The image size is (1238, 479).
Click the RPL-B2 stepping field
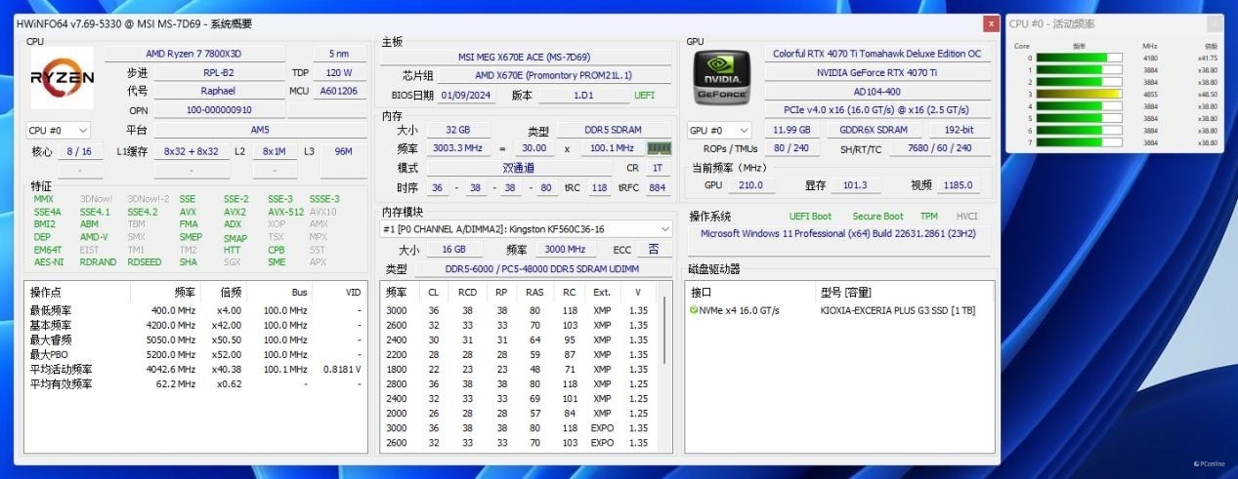[x=217, y=72]
